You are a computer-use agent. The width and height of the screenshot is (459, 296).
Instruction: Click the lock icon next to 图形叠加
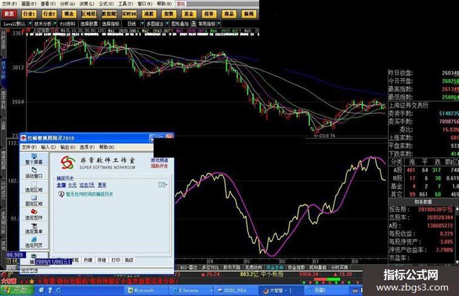193,23
